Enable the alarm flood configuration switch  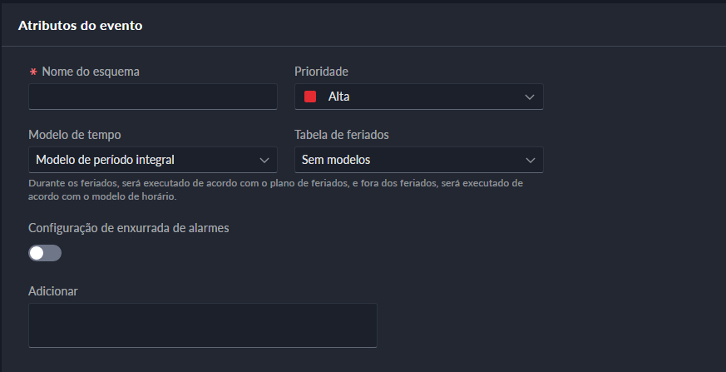(x=45, y=253)
